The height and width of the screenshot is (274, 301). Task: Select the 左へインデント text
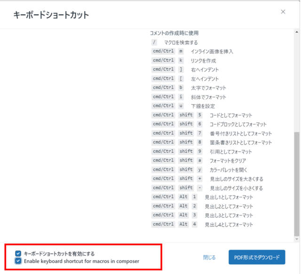(205, 79)
